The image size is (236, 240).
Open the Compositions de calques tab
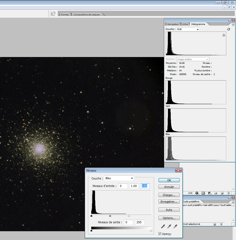pyautogui.click(x=86, y=14)
